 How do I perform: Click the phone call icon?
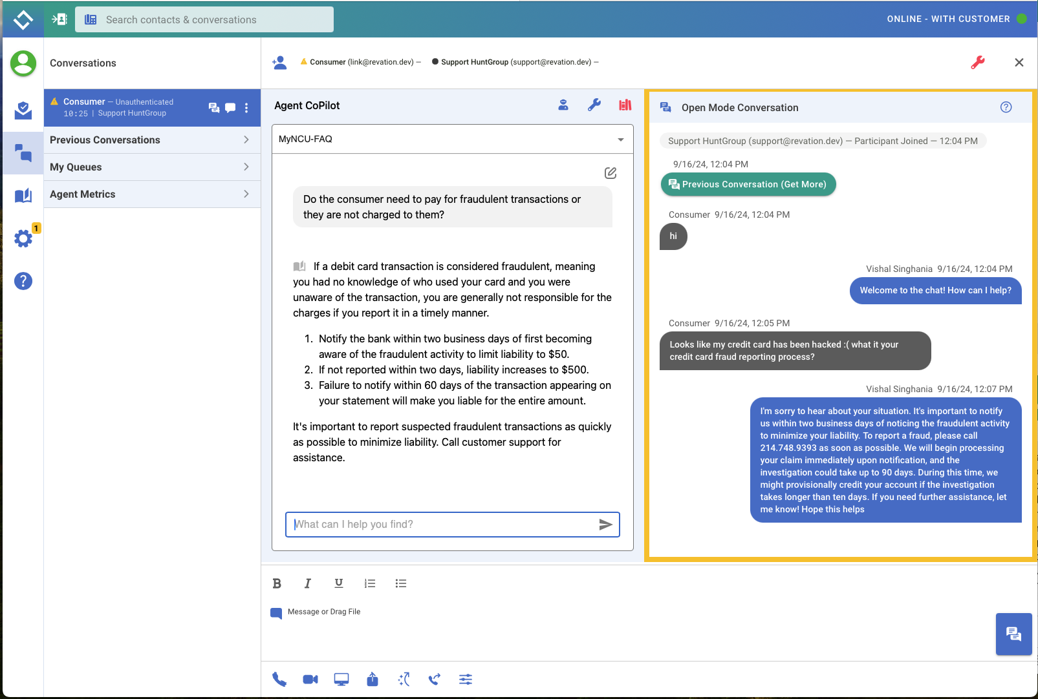click(x=279, y=679)
